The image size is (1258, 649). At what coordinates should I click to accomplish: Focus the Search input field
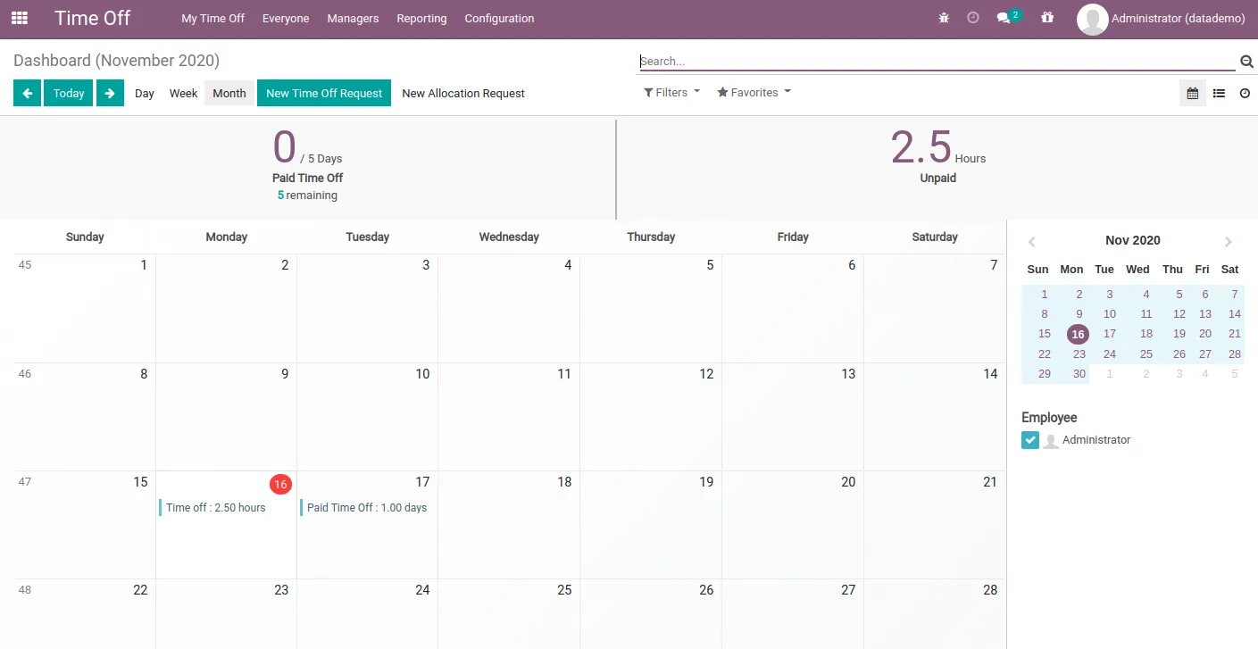pyautogui.click(x=937, y=62)
